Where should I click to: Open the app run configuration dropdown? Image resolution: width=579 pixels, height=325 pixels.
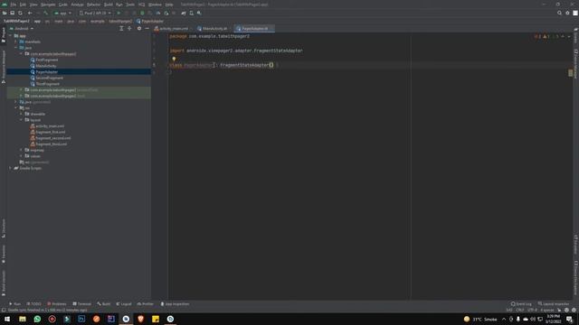pos(62,13)
